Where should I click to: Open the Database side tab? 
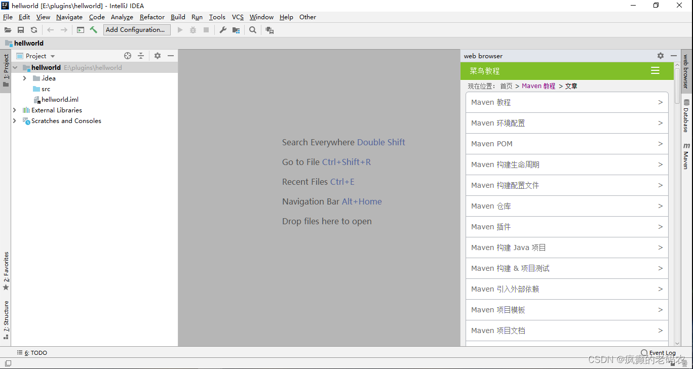pos(686,116)
